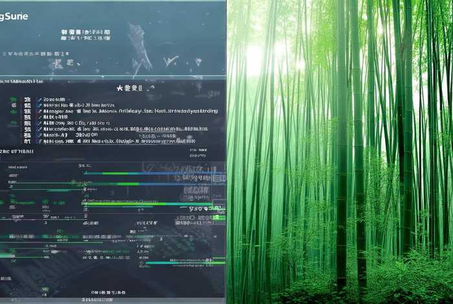Click the checkmark icon on the list's first row
This screenshot has height=304, width=453.
(39, 100)
